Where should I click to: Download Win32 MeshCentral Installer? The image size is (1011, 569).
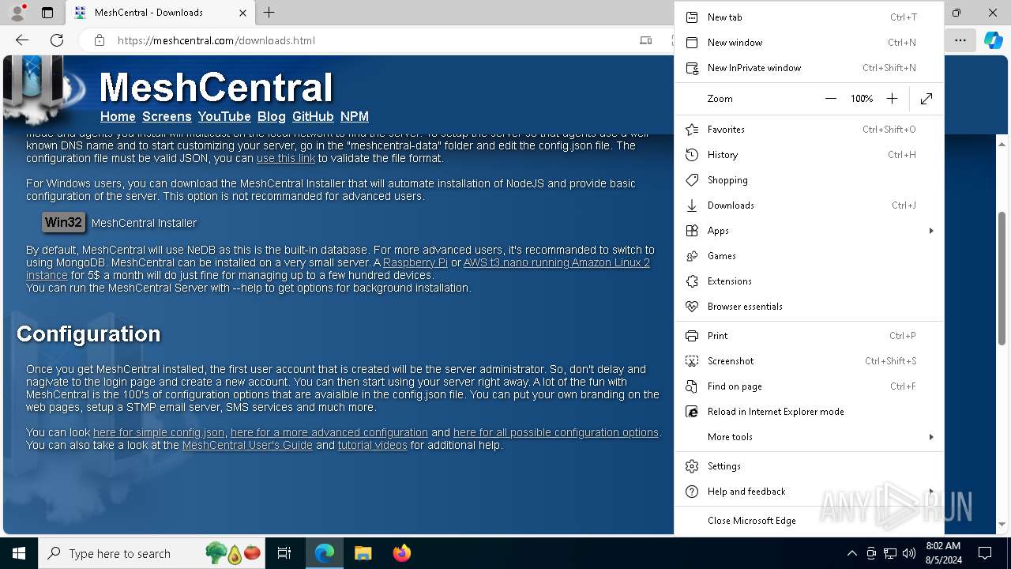pyautogui.click(x=63, y=223)
